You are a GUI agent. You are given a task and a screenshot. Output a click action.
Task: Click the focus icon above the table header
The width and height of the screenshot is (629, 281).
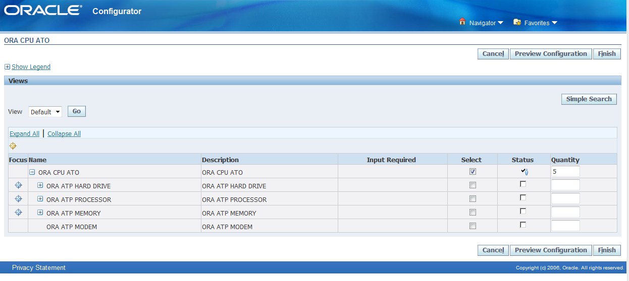point(13,146)
